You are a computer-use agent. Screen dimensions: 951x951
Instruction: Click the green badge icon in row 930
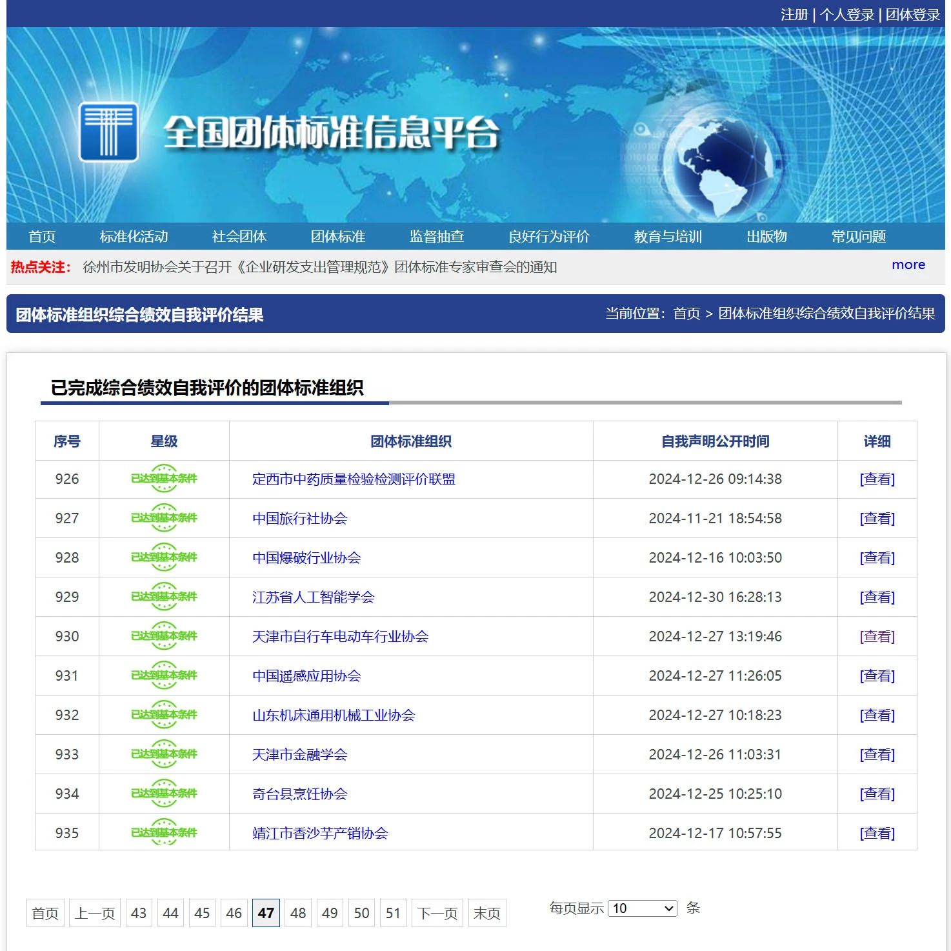click(164, 636)
